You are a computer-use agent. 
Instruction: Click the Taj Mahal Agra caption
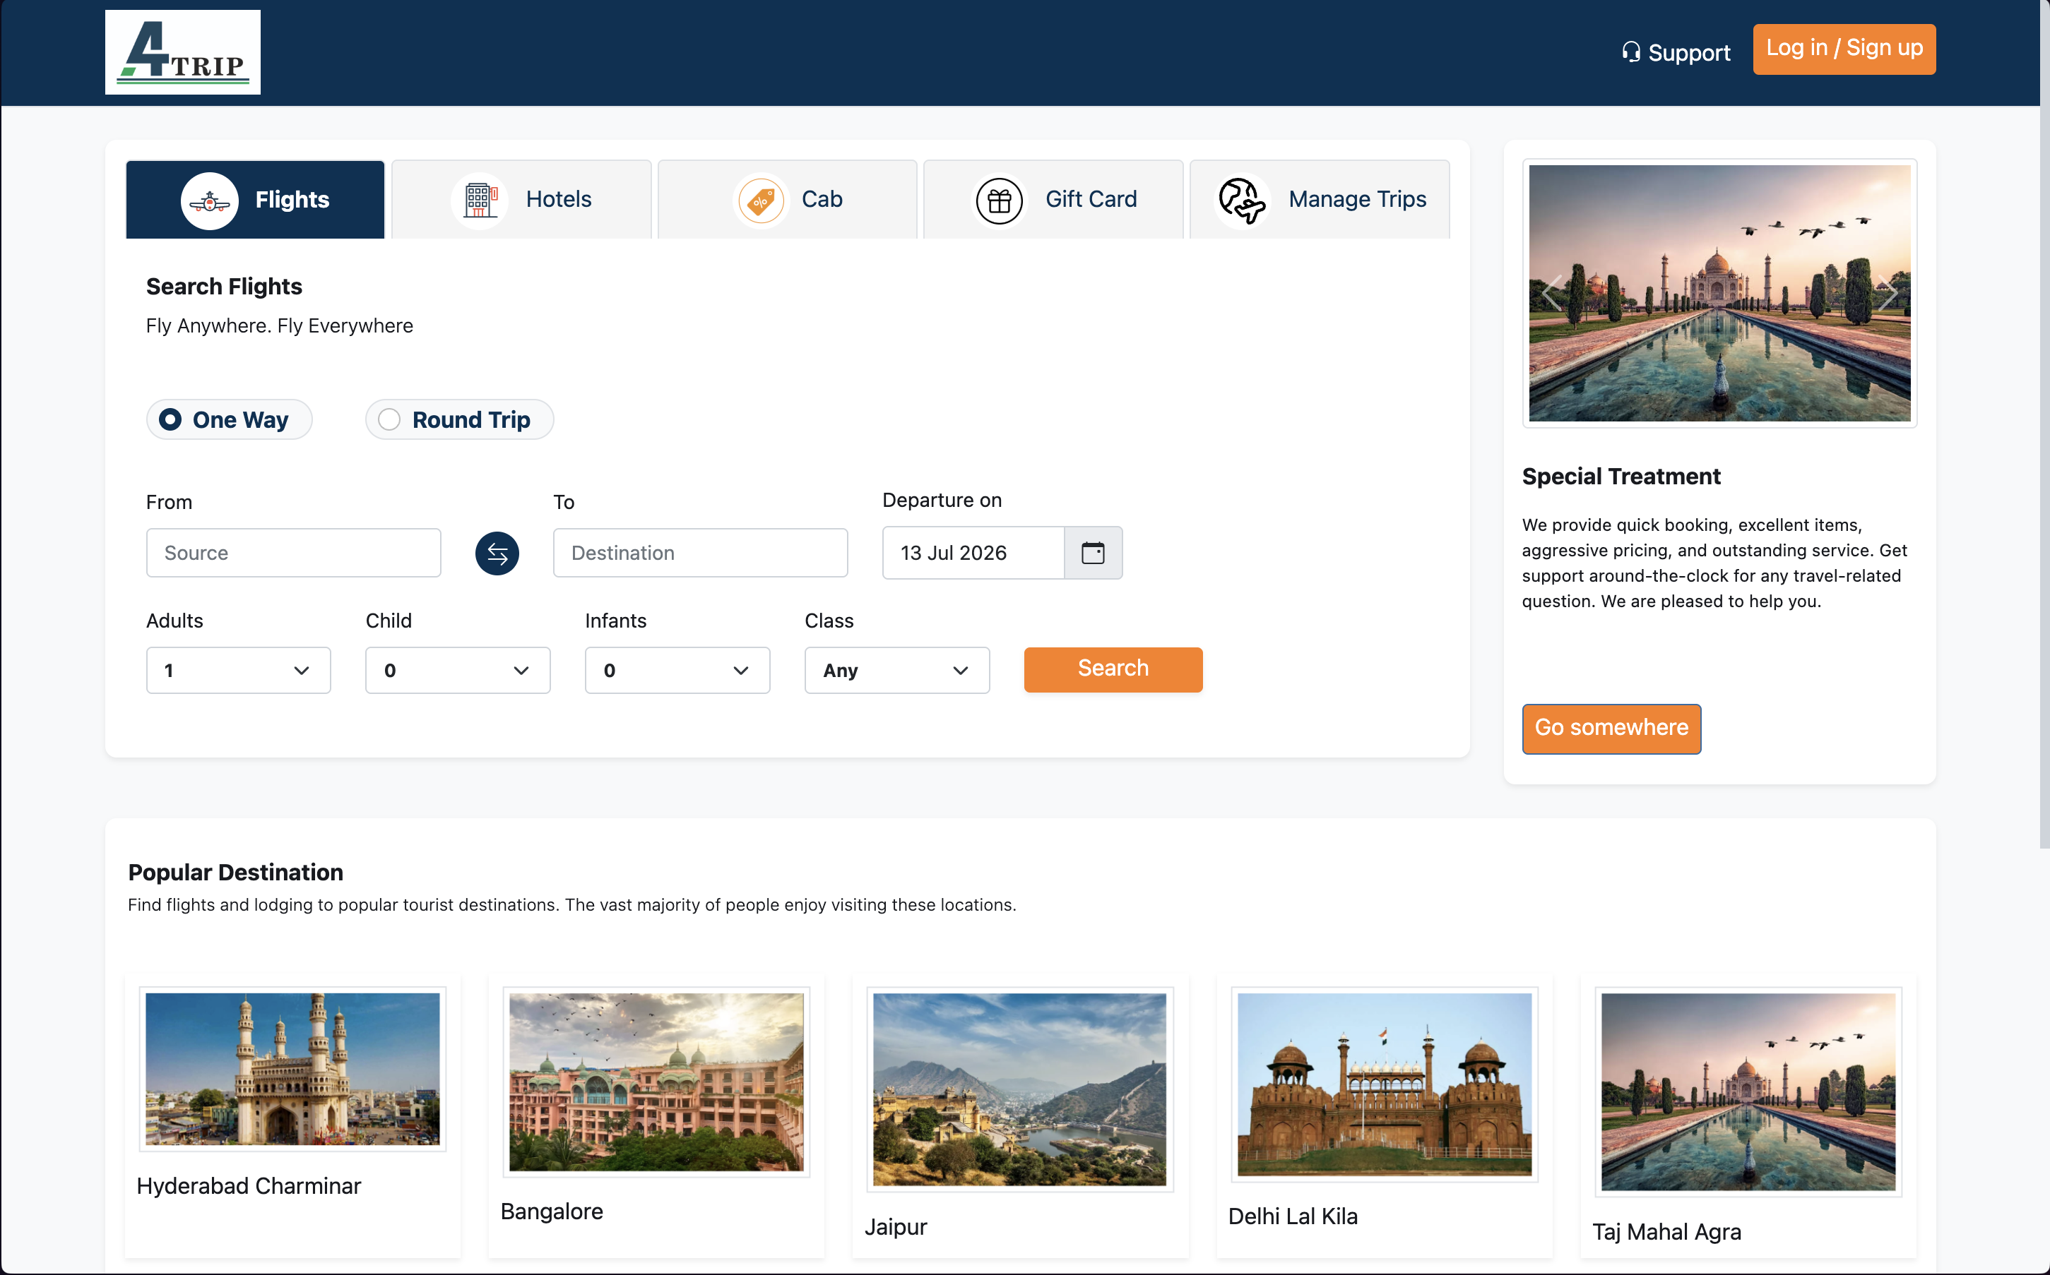1666,1231
